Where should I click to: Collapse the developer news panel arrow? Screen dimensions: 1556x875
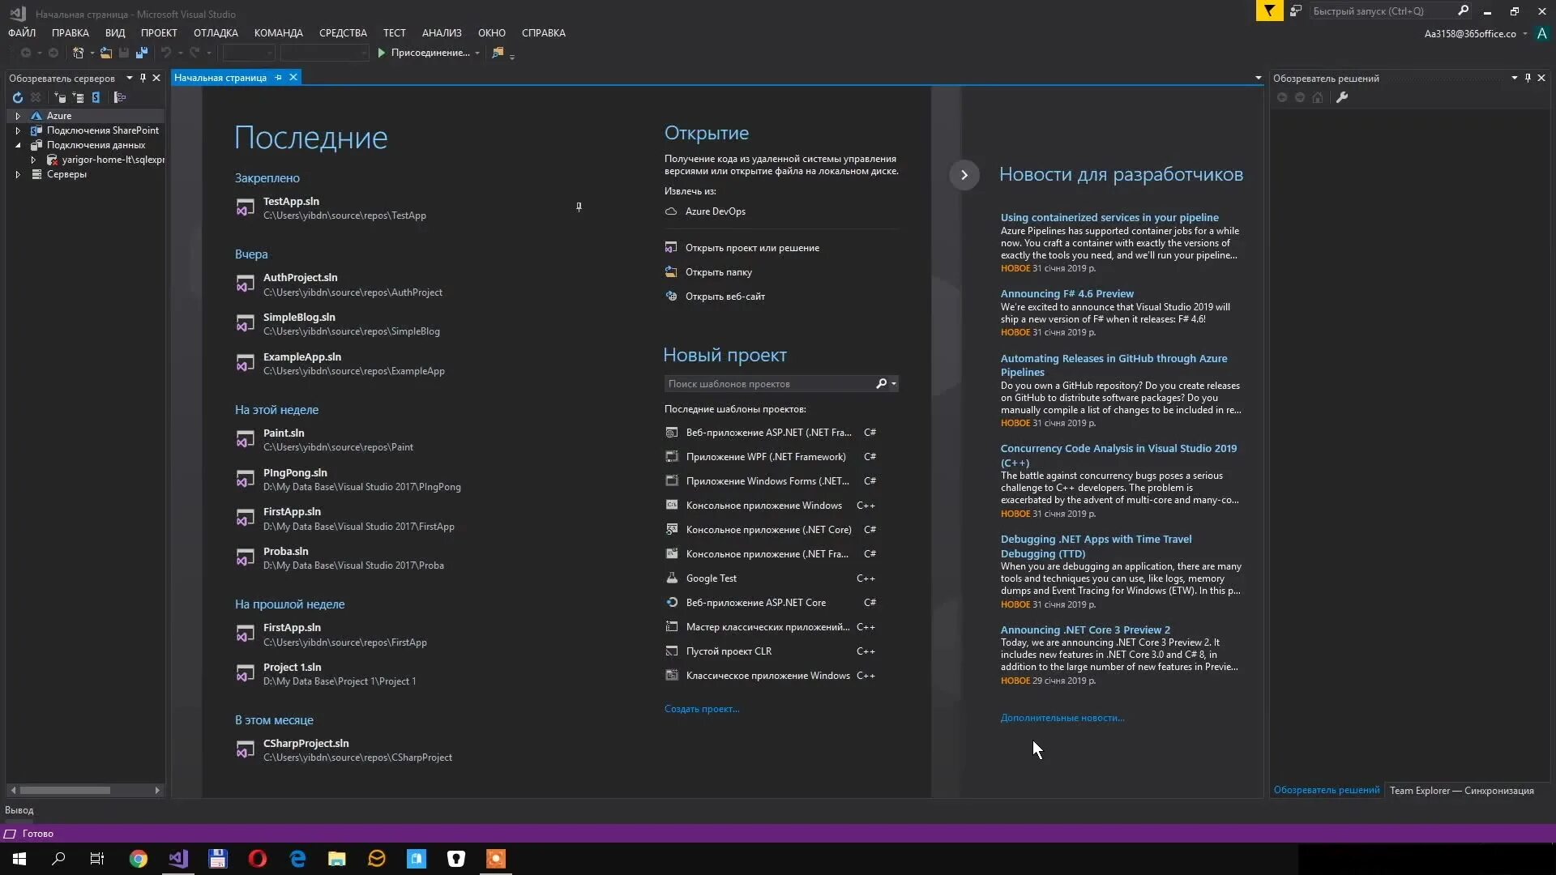click(x=964, y=175)
